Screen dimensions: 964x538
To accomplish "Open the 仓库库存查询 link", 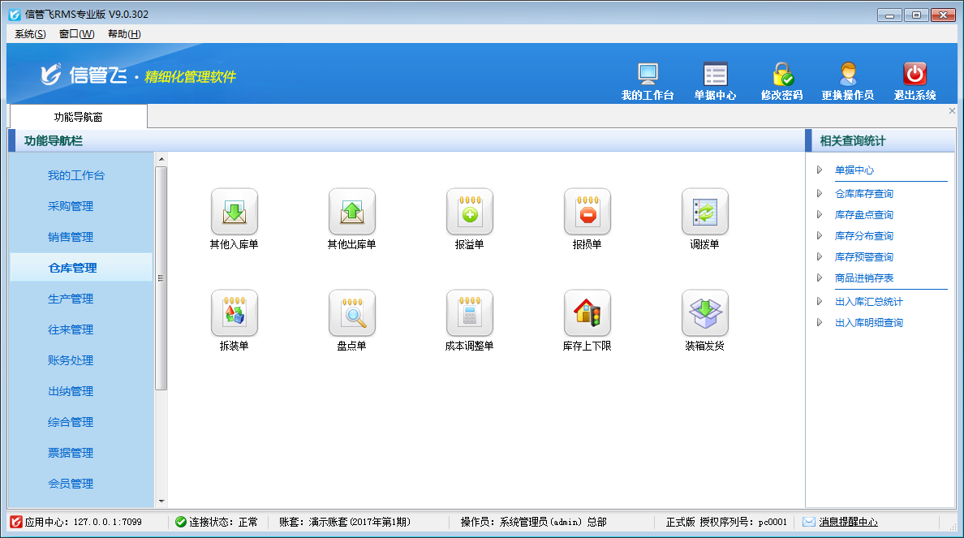I will click(x=864, y=194).
